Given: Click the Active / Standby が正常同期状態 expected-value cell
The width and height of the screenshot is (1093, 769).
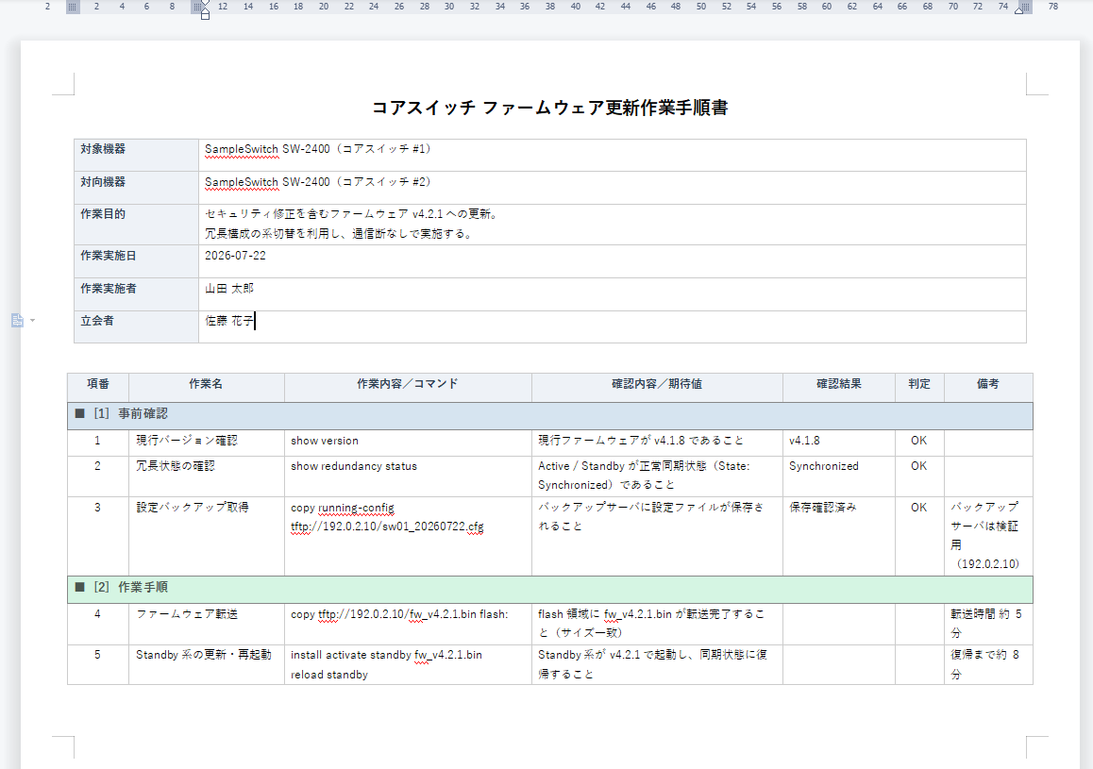Looking at the screenshot, I should 657,476.
